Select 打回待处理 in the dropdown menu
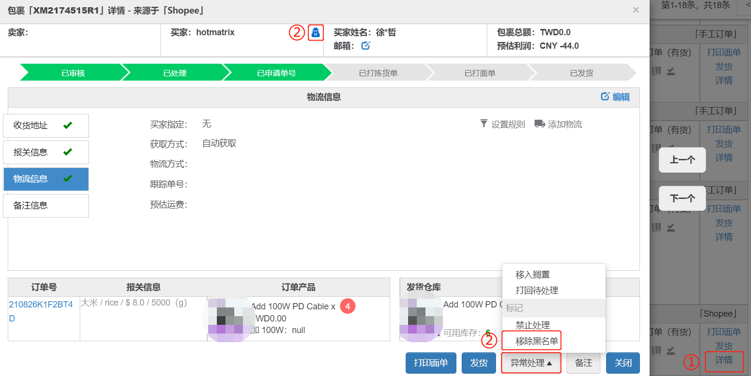The height and width of the screenshot is (376, 751). pos(537,291)
